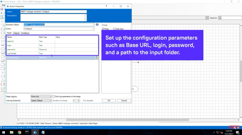
Task: Enable Don't log parameters on this stage
Action: coord(54,96)
